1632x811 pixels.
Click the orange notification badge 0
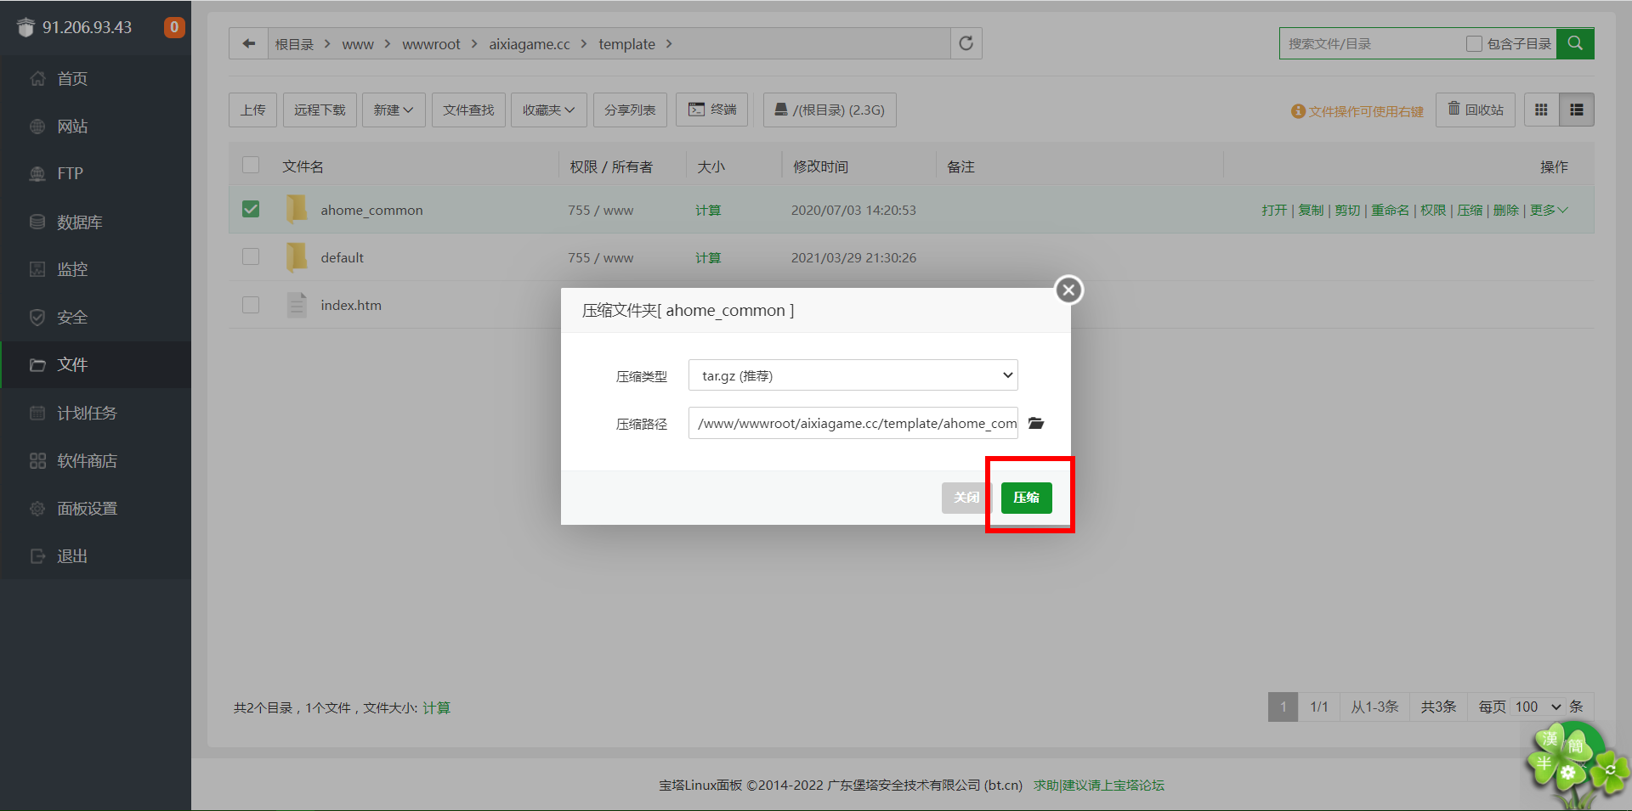pos(174,27)
